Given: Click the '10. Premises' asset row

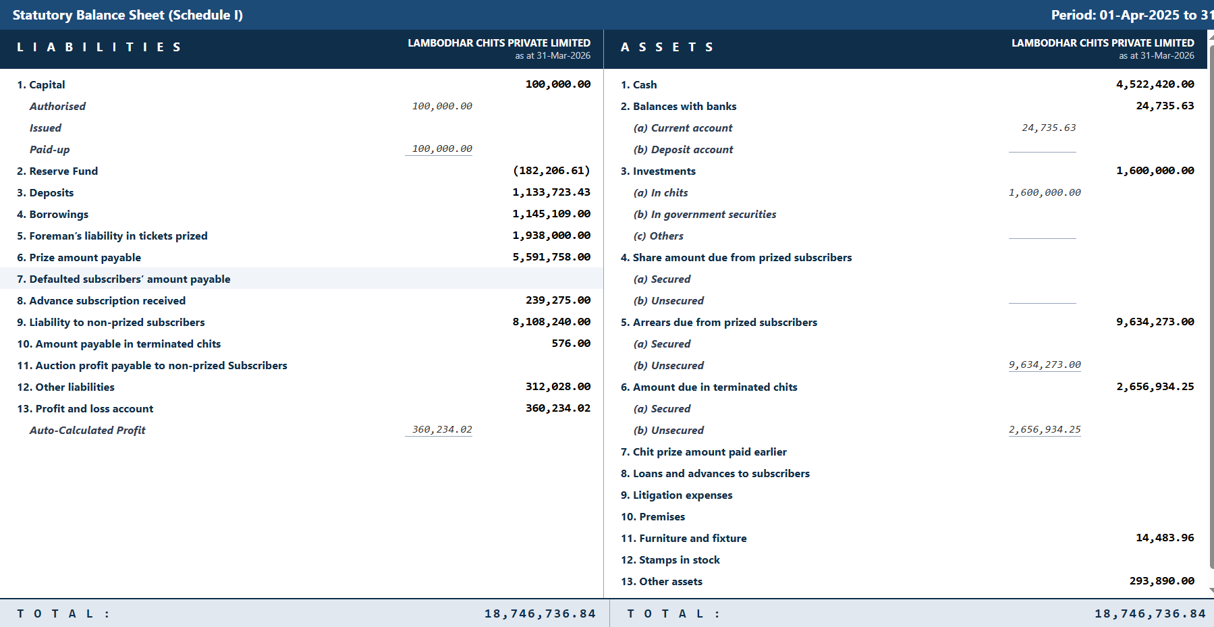Looking at the screenshot, I should coord(906,516).
